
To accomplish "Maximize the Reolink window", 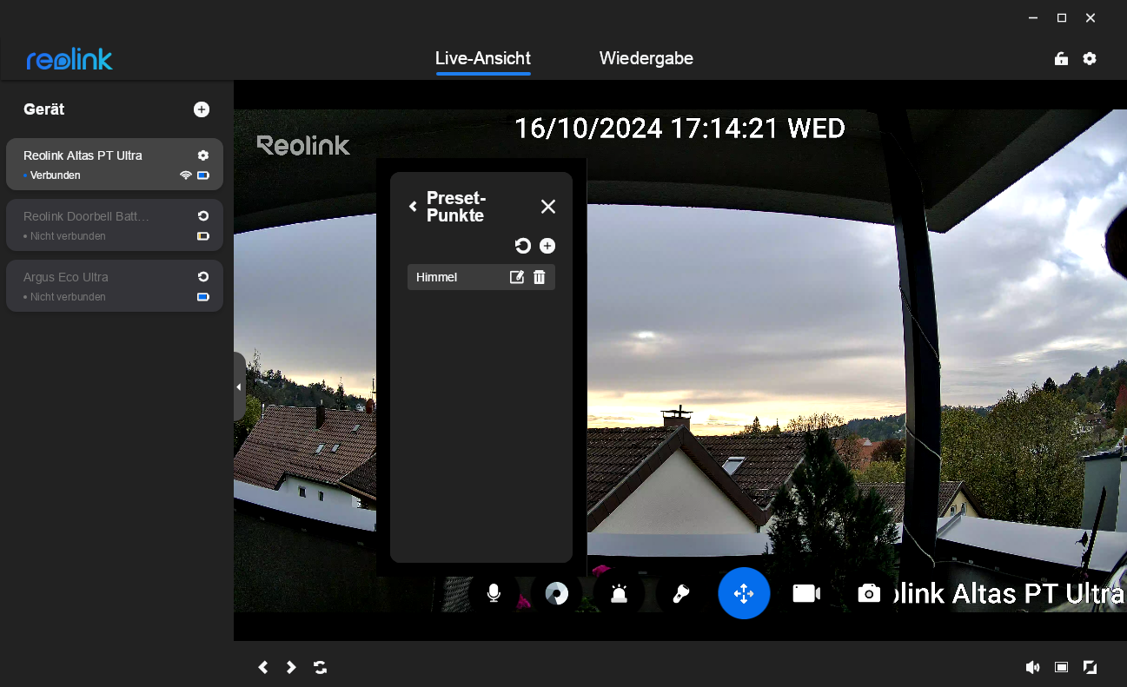I will tap(1062, 17).
